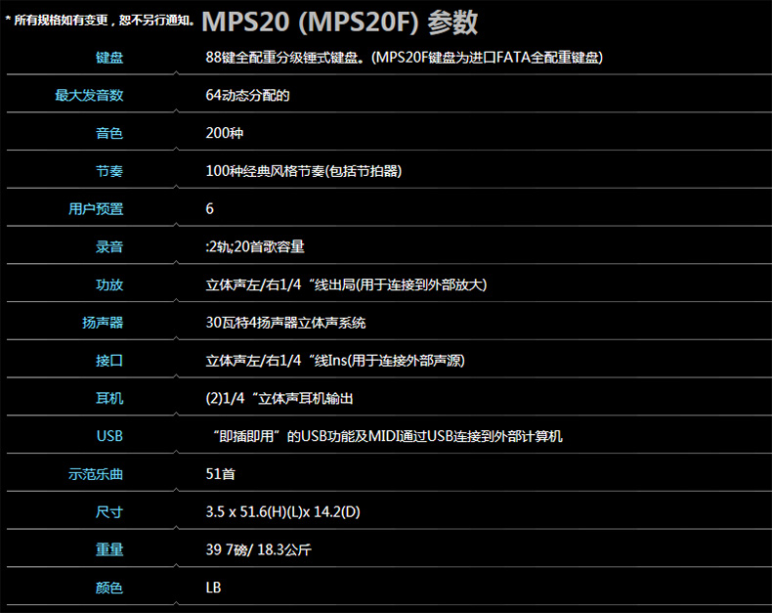Select the "尺寸" row label
772x613 pixels.
[109, 512]
